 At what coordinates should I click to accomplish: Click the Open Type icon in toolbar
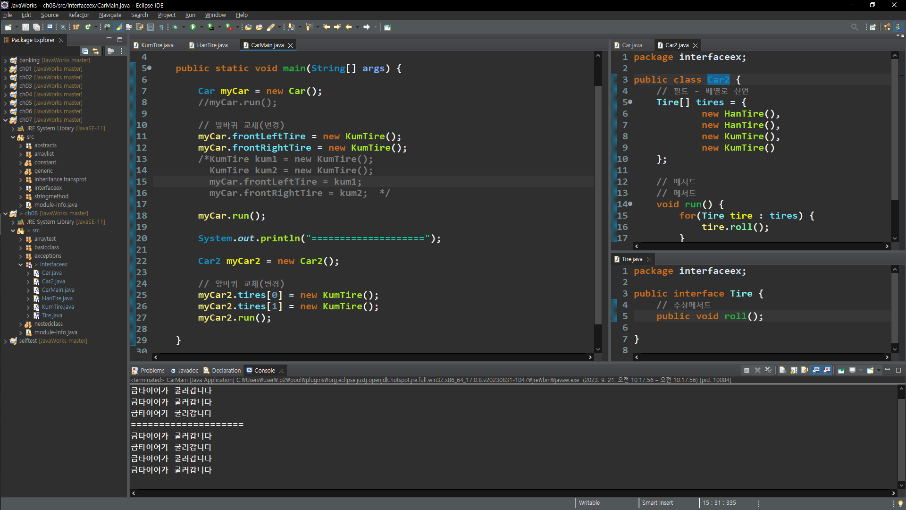pyautogui.click(x=248, y=27)
